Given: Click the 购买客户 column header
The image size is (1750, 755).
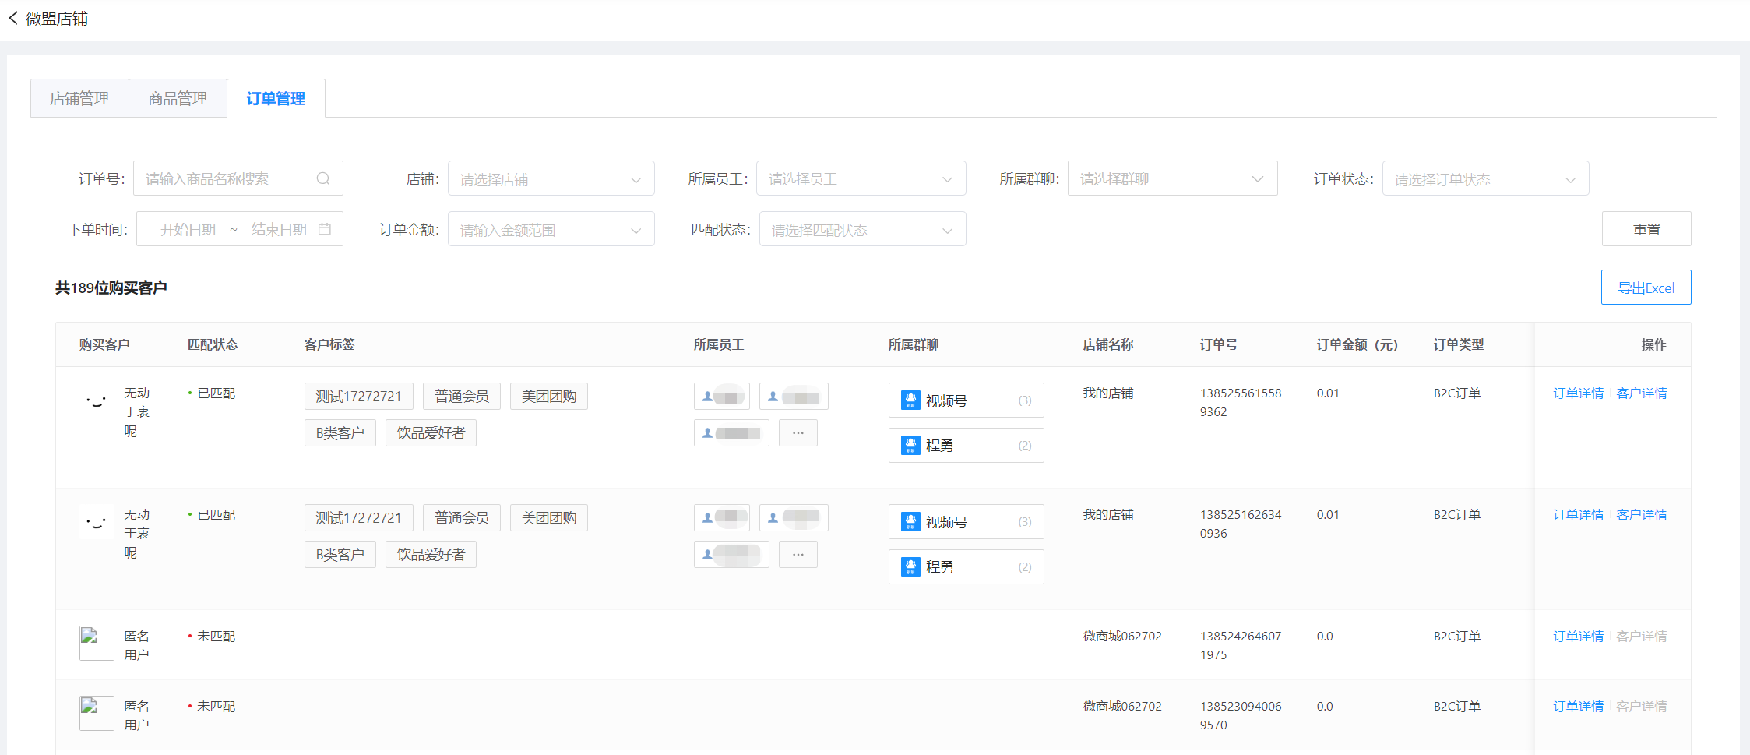Looking at the screenshot, I should coord(104,344).
